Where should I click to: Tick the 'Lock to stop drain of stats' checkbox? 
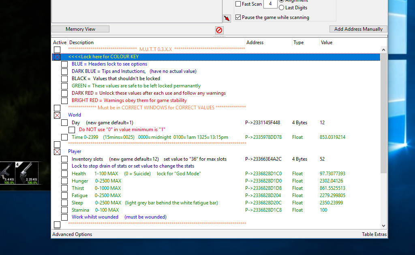pos(64,166)
